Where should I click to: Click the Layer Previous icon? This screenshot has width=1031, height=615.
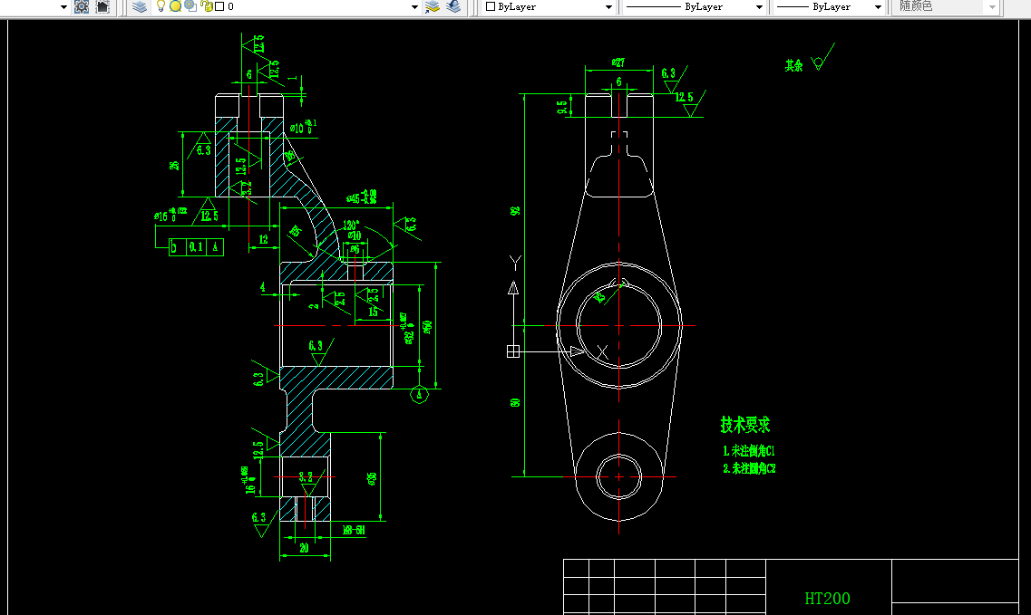point(453,6)
